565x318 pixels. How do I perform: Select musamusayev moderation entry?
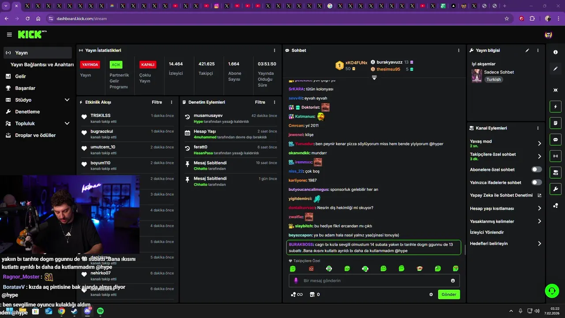click(x=231, y=118)
